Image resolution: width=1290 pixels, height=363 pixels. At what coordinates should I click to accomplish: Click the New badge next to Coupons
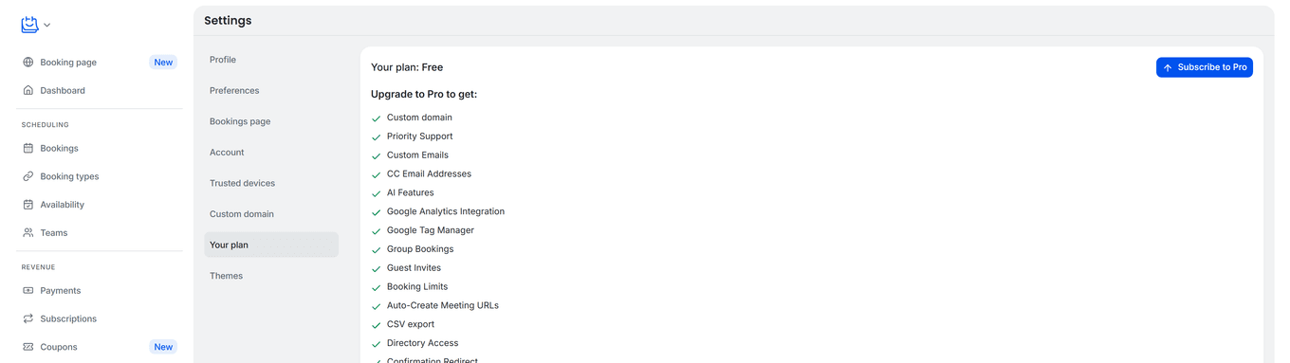pyautogui.click(x=163, y=347)
